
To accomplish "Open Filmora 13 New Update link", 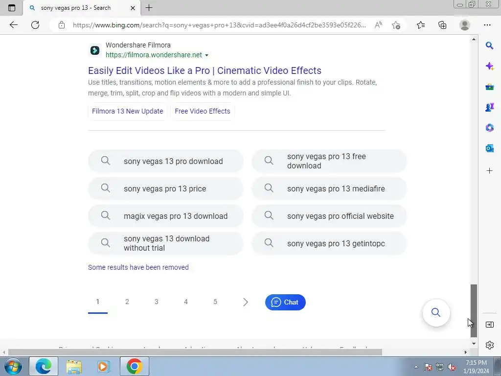I will coord(128,111).
